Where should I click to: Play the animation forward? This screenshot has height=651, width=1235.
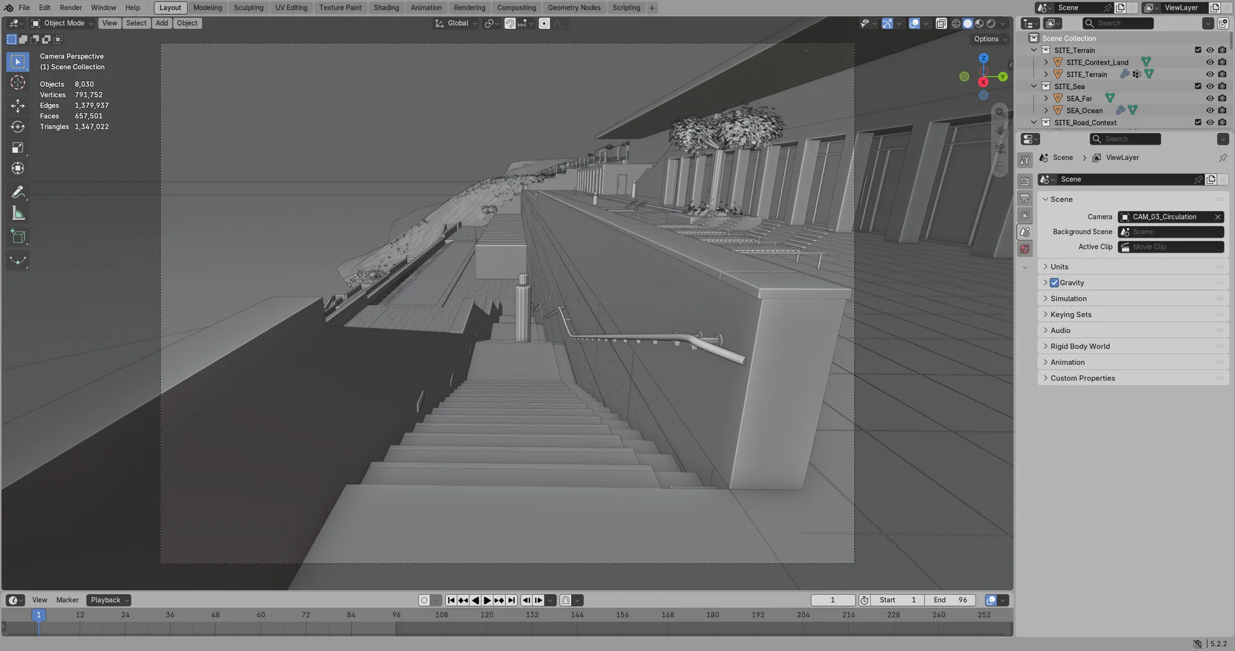coord(487,600)
